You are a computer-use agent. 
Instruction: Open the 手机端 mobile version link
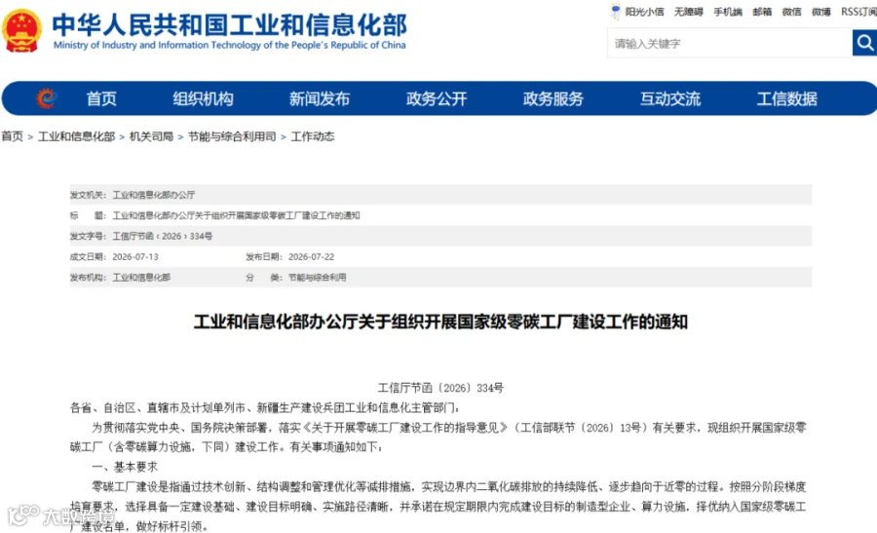(728, 12)
